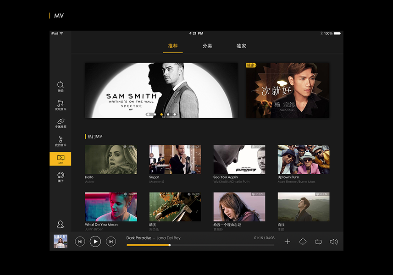Click the Dark Paradise now-playing title
The height and width of the screenshot is (275, 393).
click(138, 238)
